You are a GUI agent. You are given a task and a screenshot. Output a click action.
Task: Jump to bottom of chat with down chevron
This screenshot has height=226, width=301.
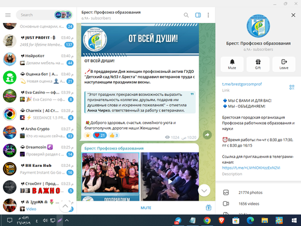(204, 190)
